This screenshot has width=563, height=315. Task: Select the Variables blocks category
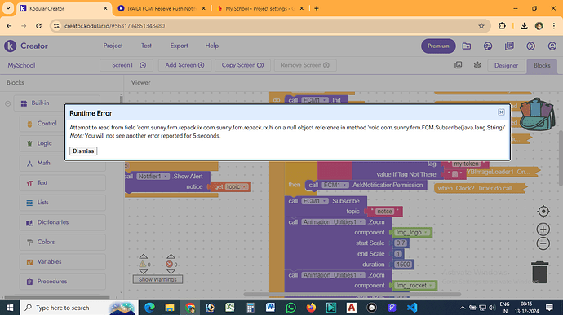(x=63, y=261)
